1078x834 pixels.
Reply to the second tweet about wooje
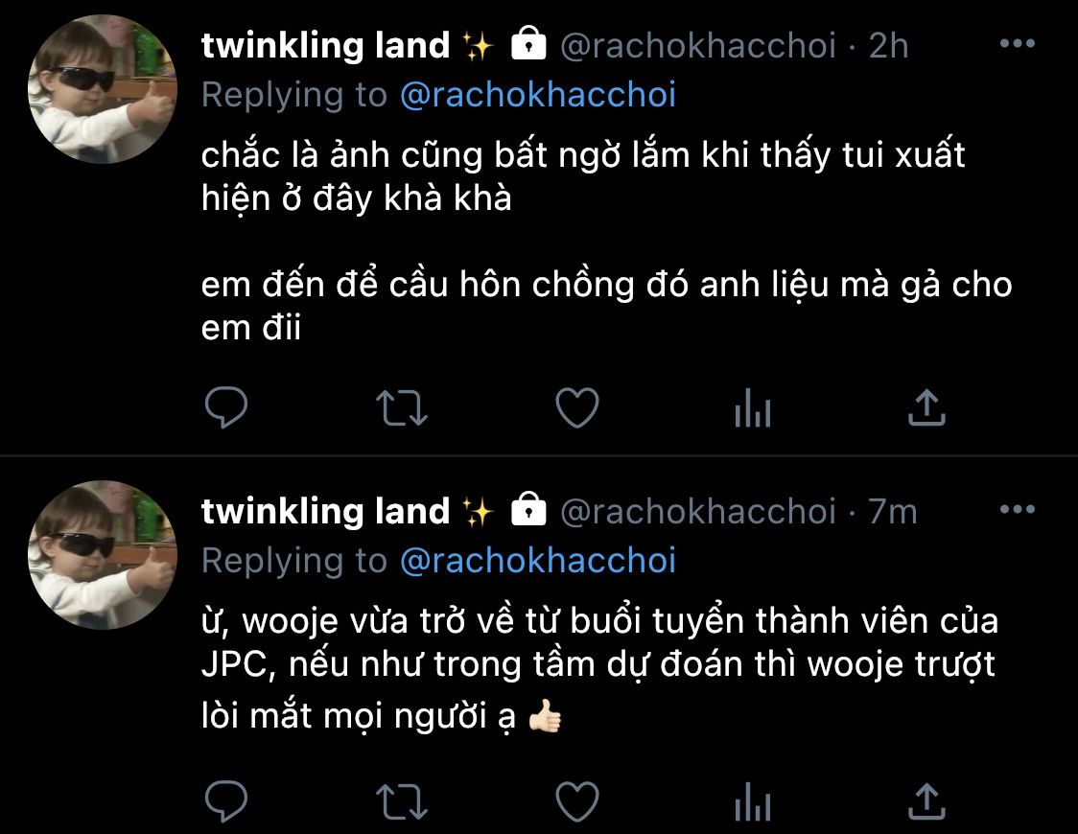tap(226, 801)
